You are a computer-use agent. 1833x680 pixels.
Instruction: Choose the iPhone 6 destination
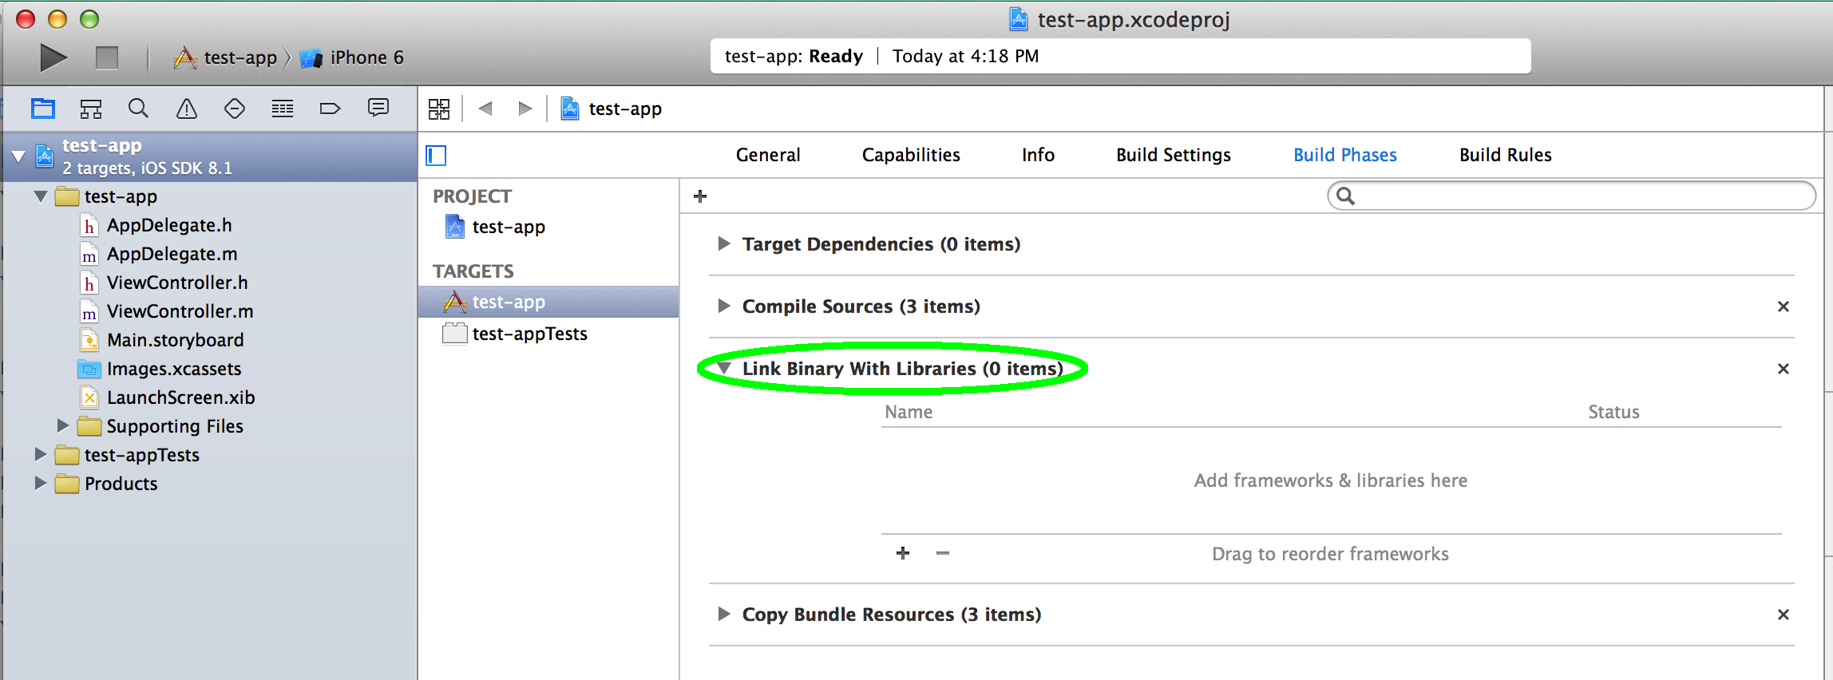pyautogui.click(x=352, y=57)
